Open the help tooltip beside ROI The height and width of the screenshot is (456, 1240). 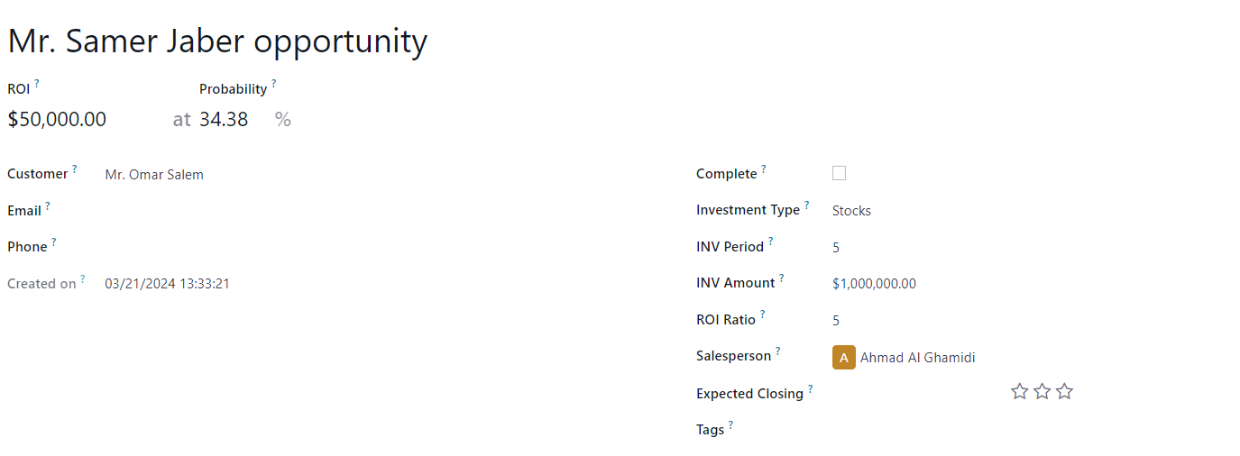tap(37, 83)
